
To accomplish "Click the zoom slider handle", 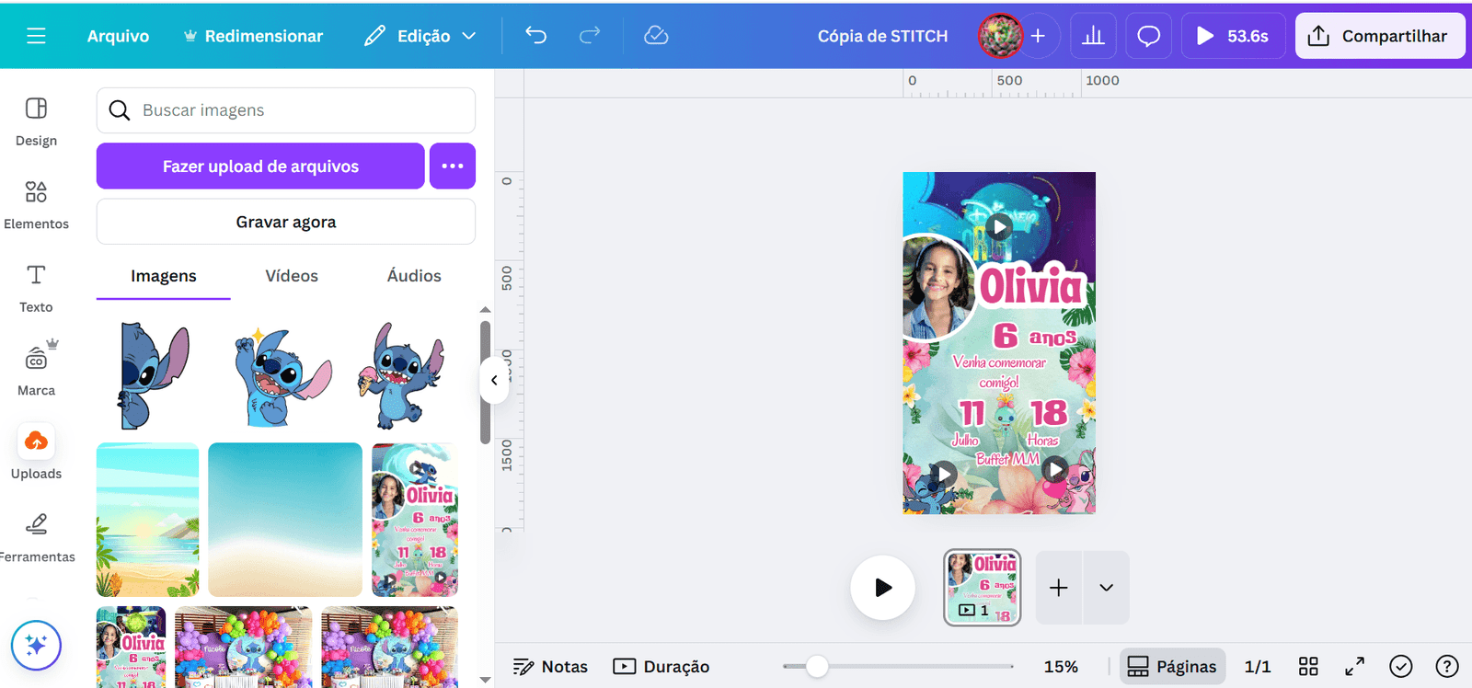I will tap(817, 667).
